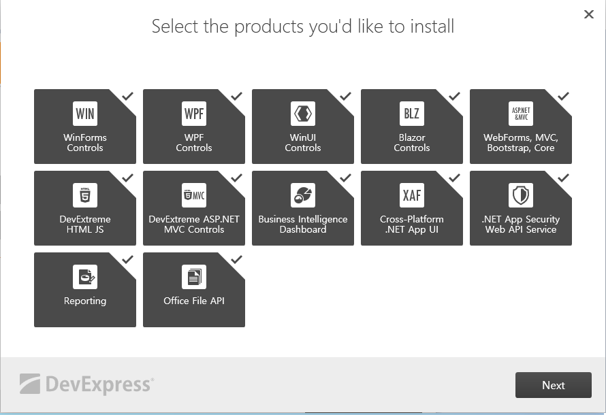Click the BLZ Blazor icon
This screenshot has height=415, width=606.
412,114
